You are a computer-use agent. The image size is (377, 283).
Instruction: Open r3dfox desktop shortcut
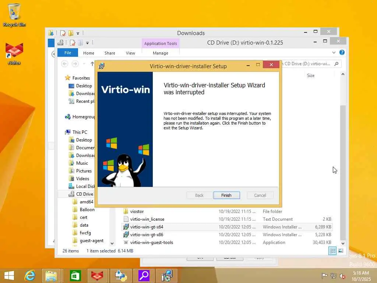pyautogui.click(x=14, y=54)
